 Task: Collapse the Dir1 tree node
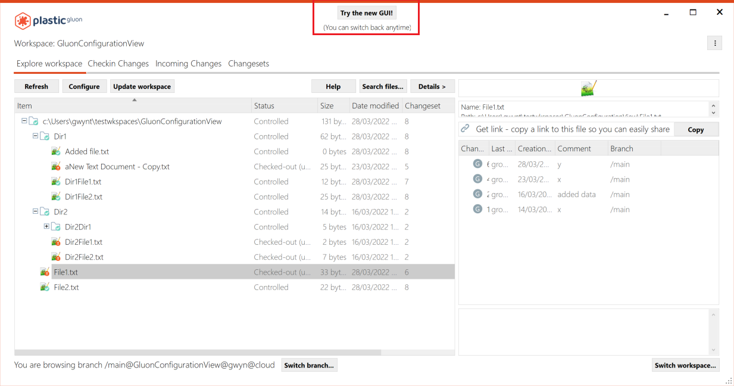pos(35,136)
